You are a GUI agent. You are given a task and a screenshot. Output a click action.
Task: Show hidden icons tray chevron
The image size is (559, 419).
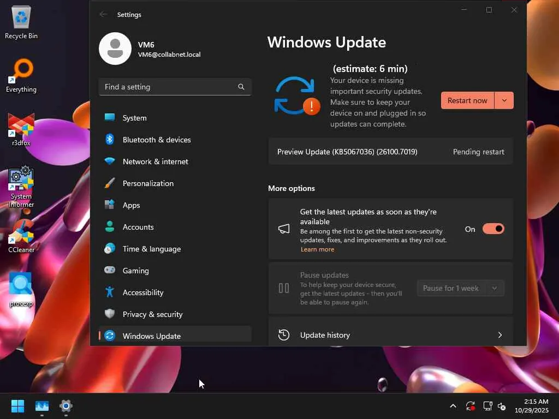[x=453, y=406]
